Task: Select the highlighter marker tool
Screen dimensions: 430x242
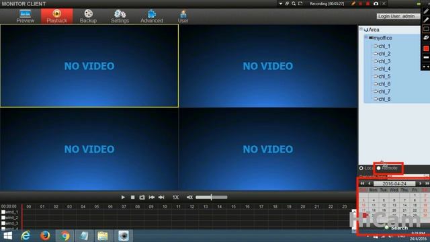Action: (426, 19)
